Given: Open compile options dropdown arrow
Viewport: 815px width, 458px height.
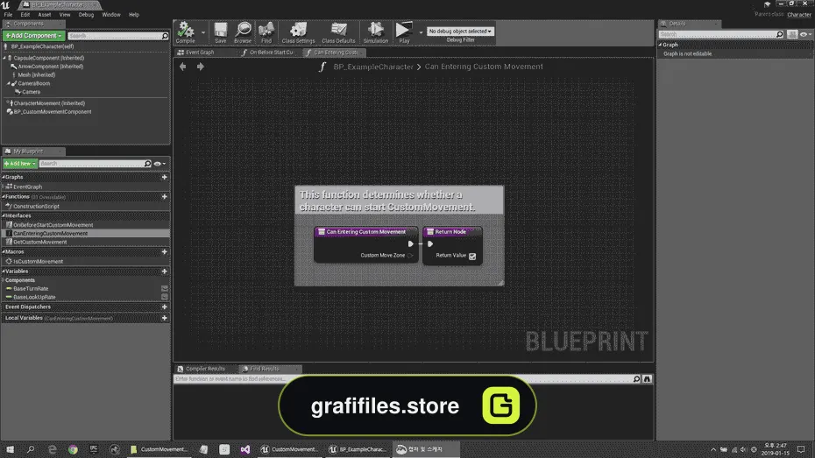Looking at the screenshot, I should tap(203, 32).
